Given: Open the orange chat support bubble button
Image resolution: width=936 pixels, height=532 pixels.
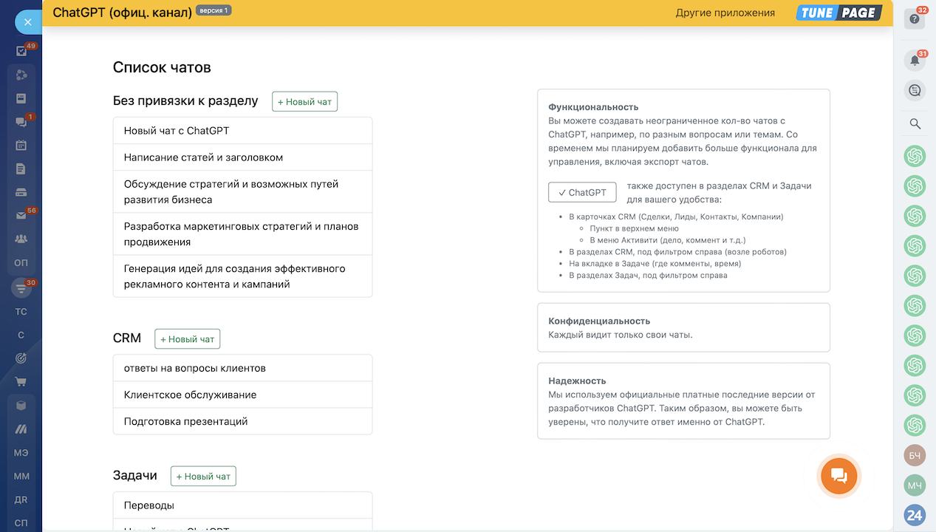Looking at the screenshot, I should coord(838,476).
